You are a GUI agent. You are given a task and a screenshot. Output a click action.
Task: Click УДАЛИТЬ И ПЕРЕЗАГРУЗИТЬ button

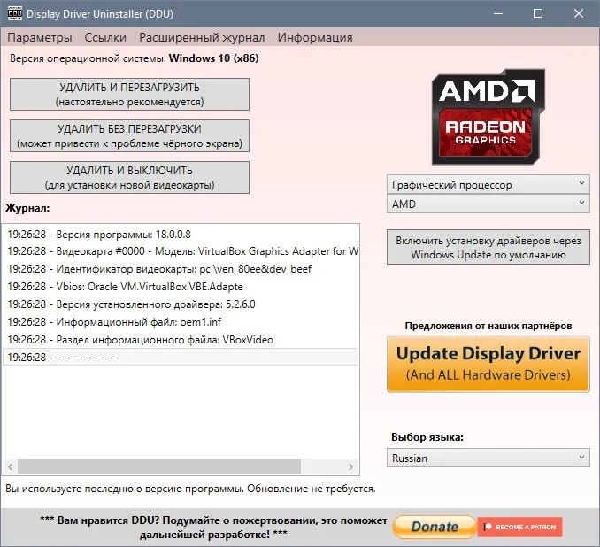tap(129, 95)
